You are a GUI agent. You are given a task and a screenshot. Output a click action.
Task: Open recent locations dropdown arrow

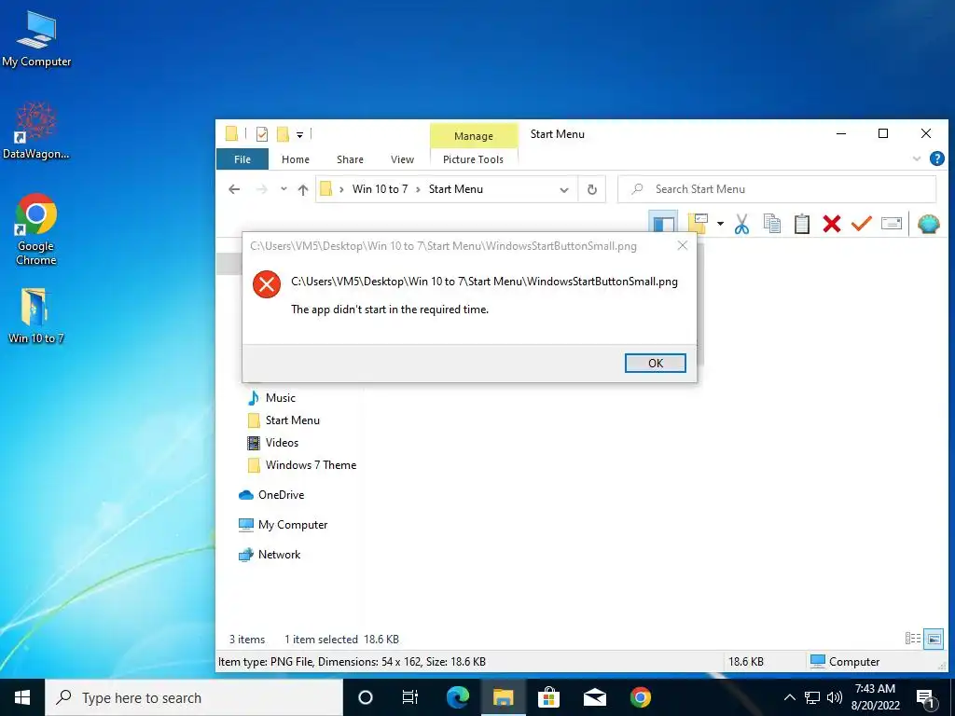click(x=284, y=189)
